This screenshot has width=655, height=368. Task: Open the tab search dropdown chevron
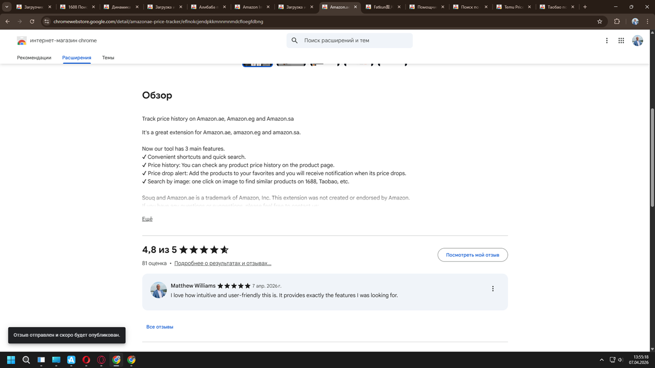tap(7, 7)
